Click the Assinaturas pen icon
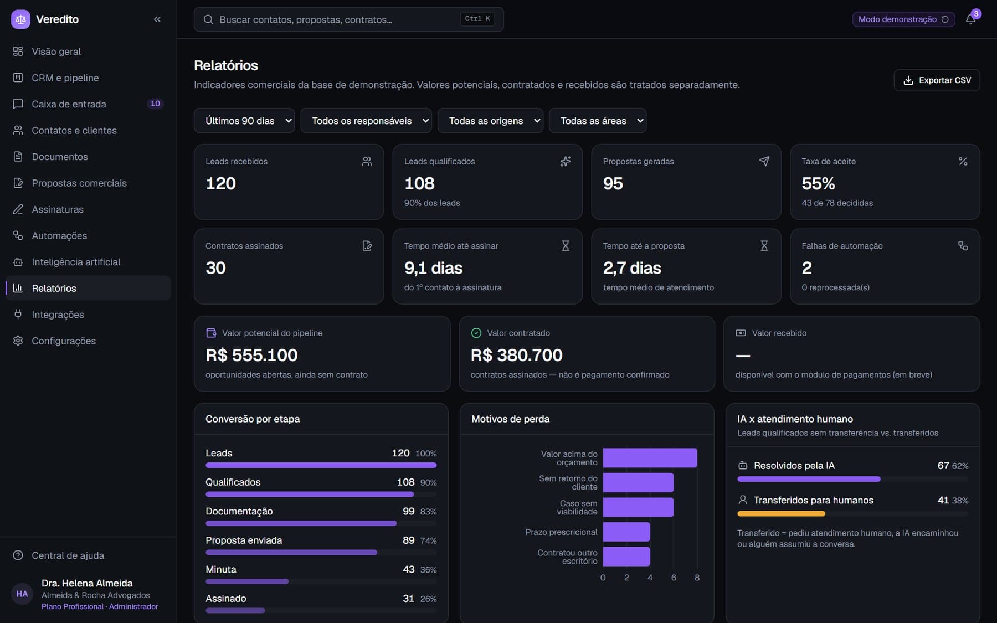997x623 pixels. [18, 209]
